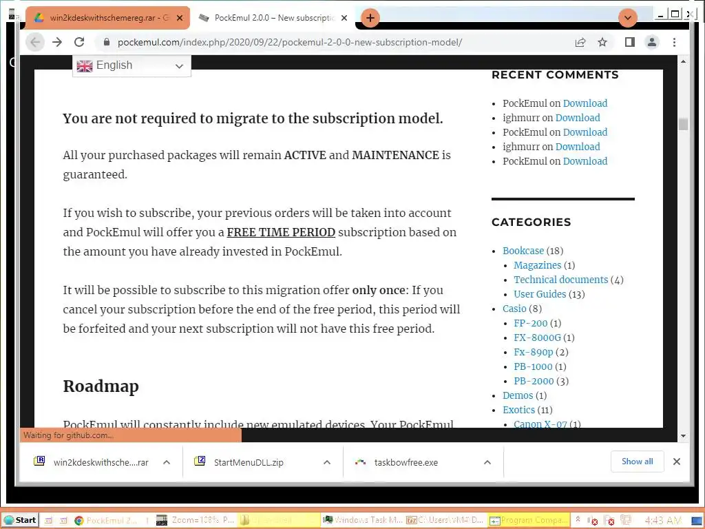The height and width of the screenshot is (529, 705).
Task: Click the Google Drive favicon on first tab
Action: [x=39, y=18]
